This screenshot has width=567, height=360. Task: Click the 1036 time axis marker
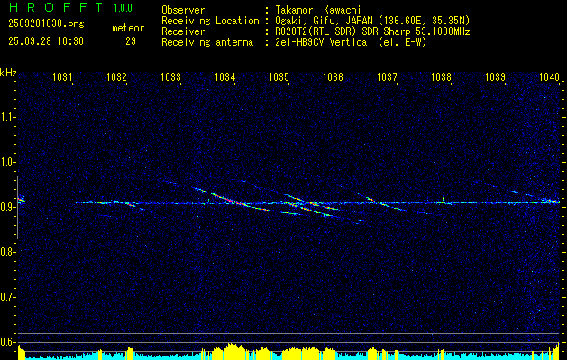click(x=333, y=76)
